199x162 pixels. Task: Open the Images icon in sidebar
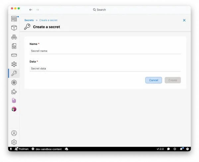[x=14, y=46]
